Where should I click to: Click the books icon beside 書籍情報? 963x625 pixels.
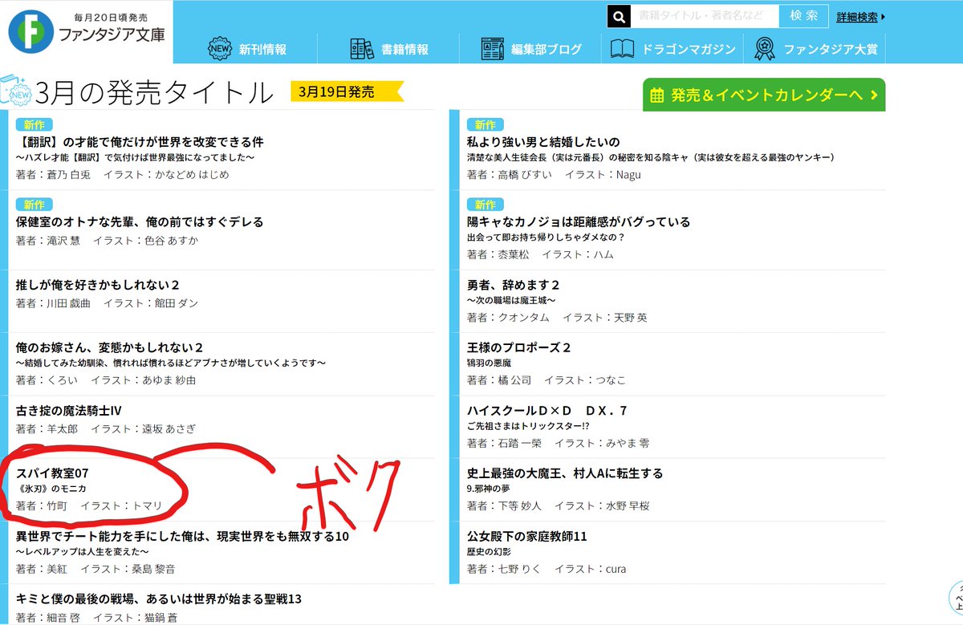click(362, 49)
